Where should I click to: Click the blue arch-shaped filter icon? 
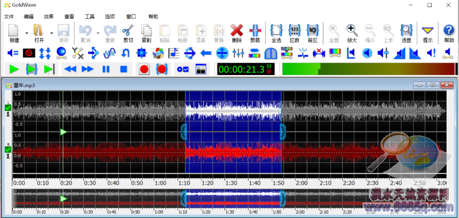pos(270,53)
